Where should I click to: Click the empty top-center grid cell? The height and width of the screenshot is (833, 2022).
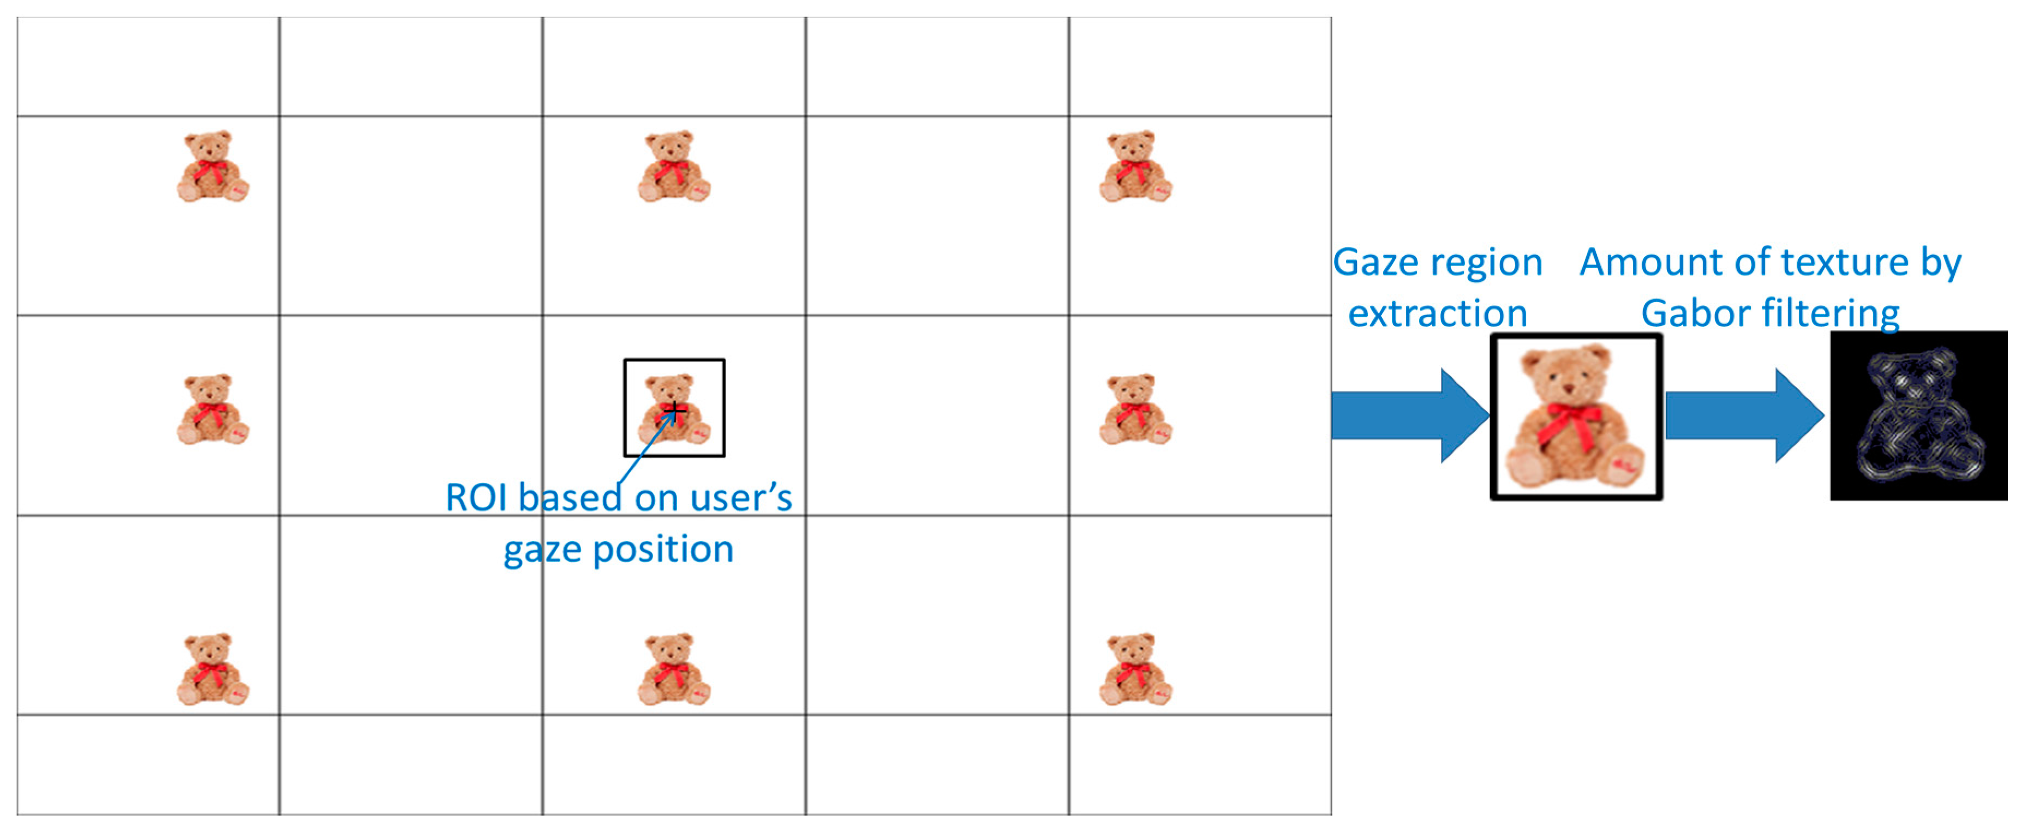coord(673,67)
